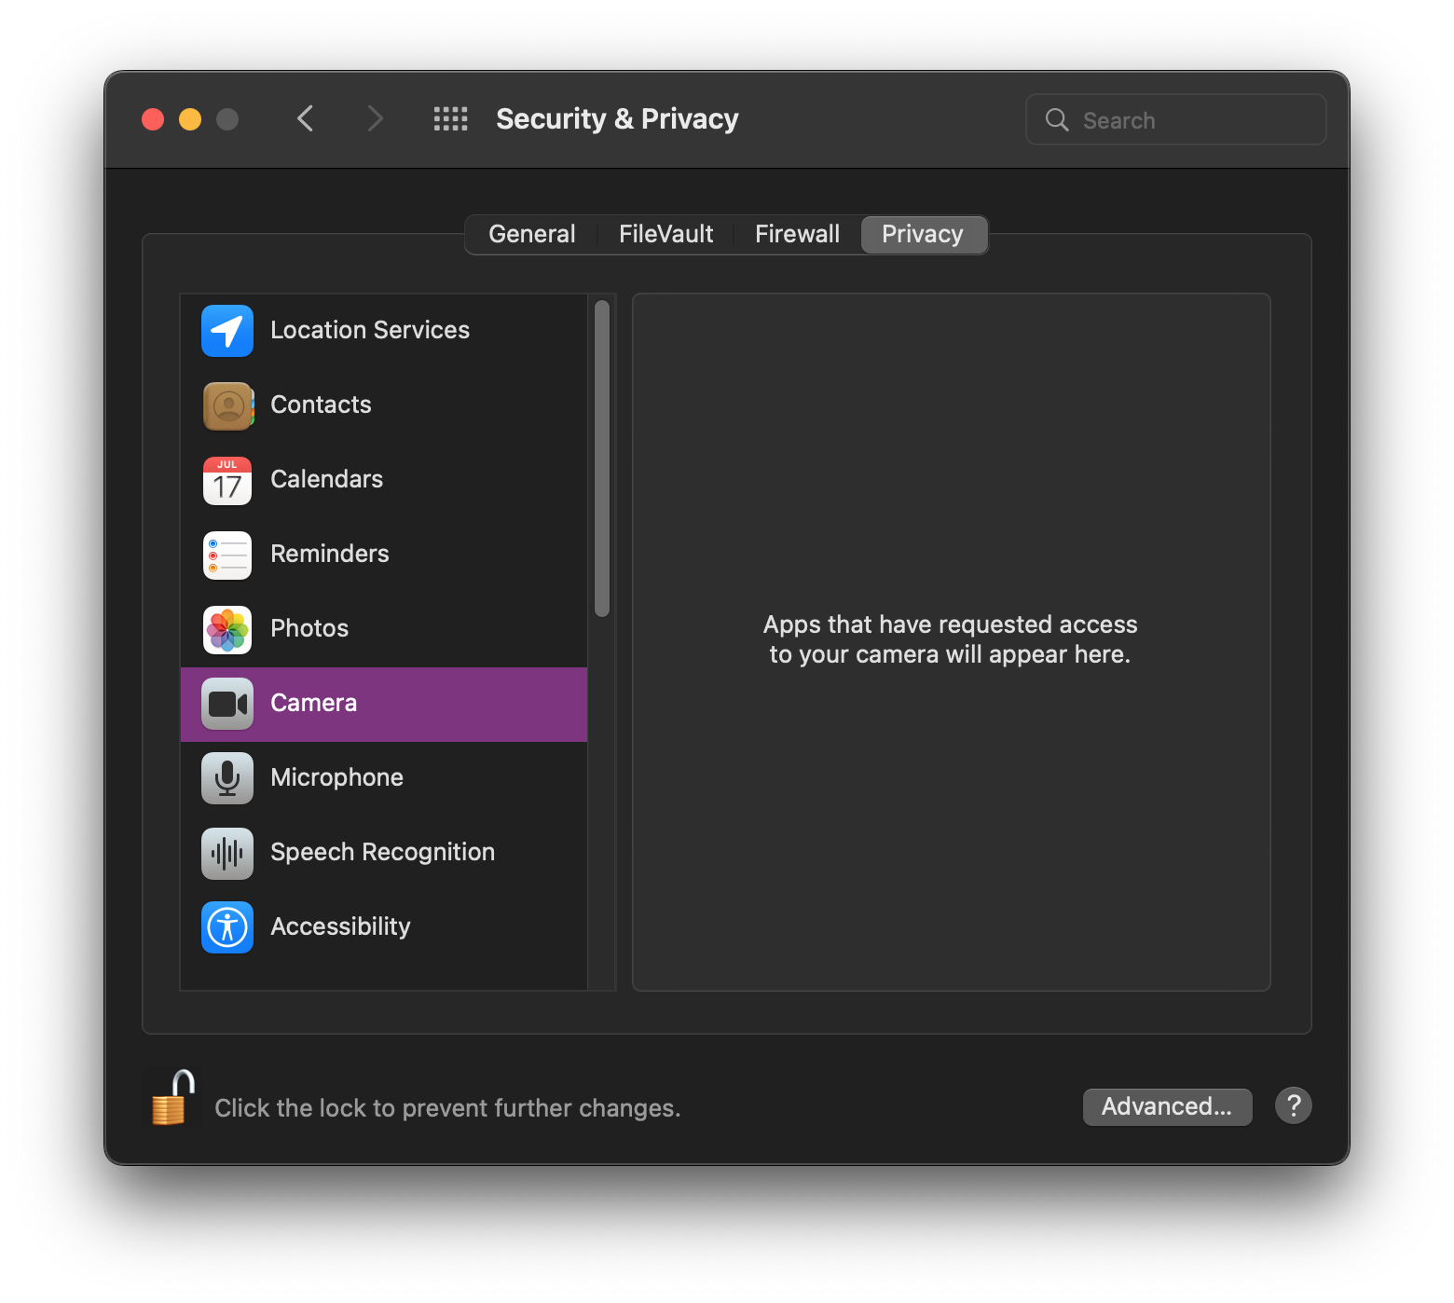Image resolution: width=1454 pixels, height=1303 pixels.
Task: Click the open padlock icon
Action: pyautogui.click(x=173, y=1099)
